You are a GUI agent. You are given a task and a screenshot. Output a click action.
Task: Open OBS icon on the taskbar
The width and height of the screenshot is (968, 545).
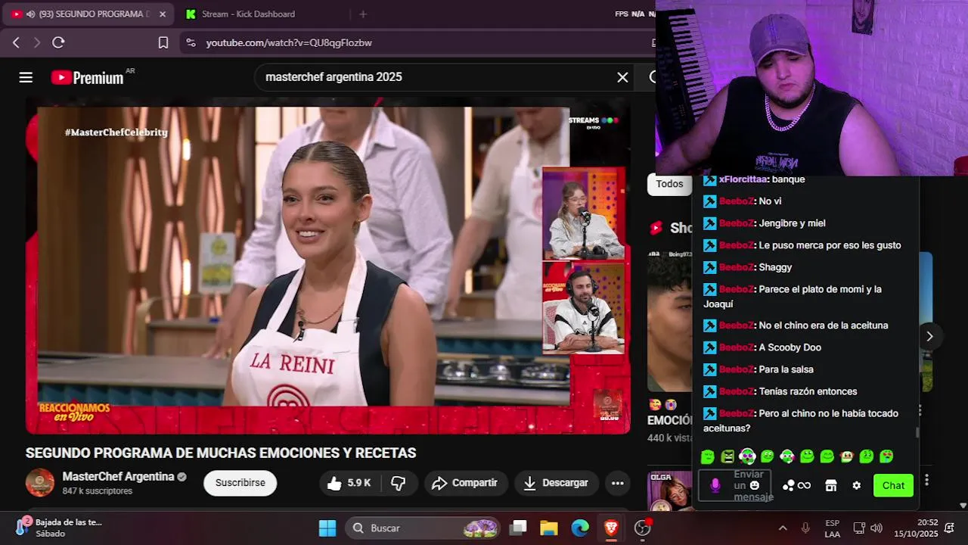pyautogui.click(x=643, y=528)
